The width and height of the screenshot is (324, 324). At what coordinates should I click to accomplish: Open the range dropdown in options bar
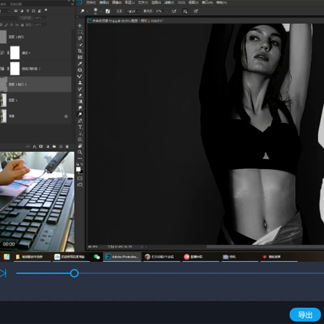pos(134,11)
